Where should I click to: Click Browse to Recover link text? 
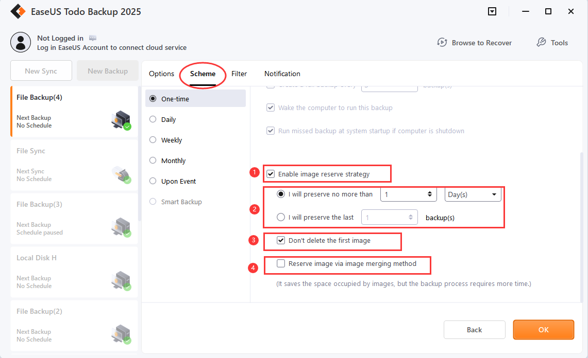pyautogui.click(x=482, y=43)
